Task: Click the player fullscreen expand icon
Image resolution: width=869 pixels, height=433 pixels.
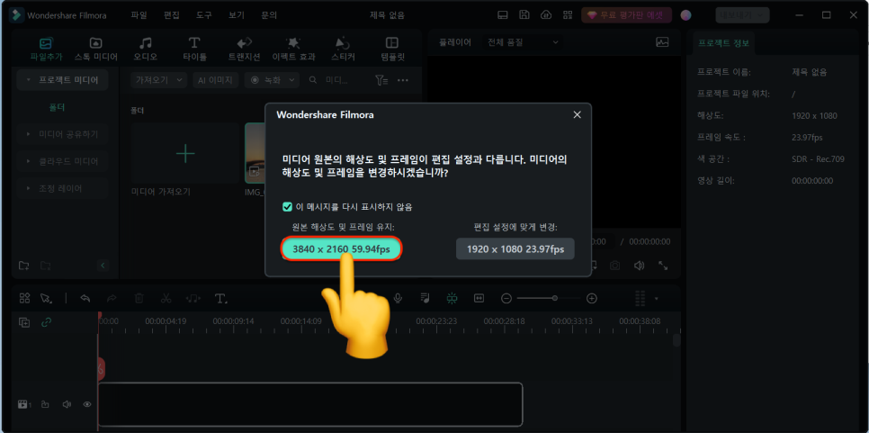Action: [x=663, y=266]
